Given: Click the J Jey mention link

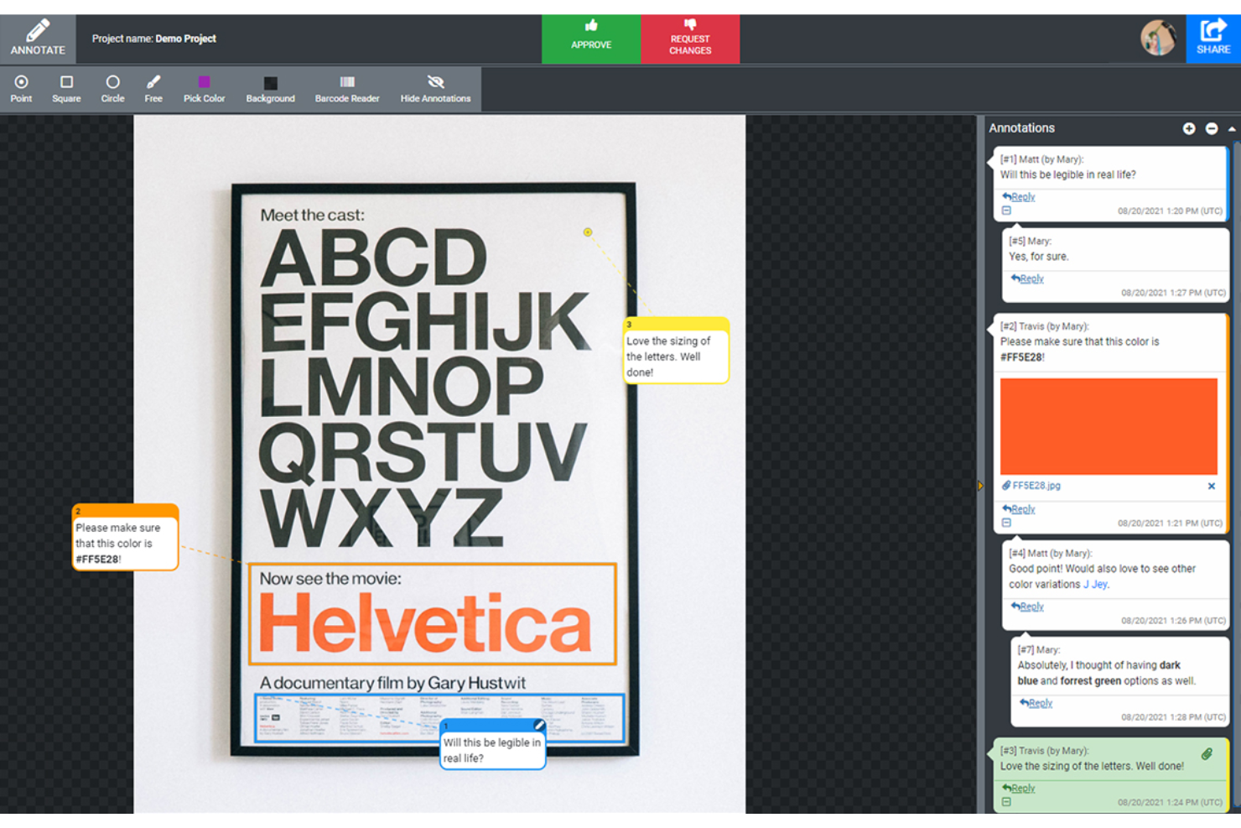Looking at the screenshot, I should [1095, 585].
